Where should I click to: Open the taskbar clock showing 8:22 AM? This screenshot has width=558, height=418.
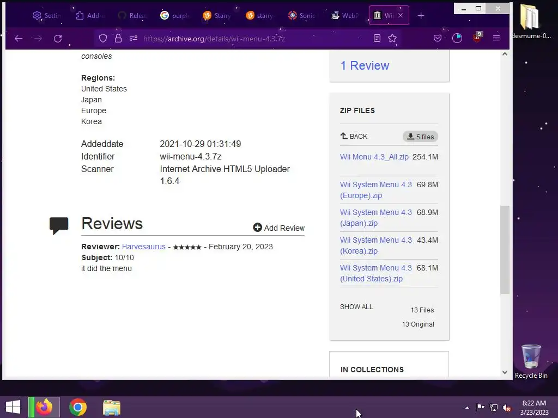pyautogui.click(x=534, y=407)
